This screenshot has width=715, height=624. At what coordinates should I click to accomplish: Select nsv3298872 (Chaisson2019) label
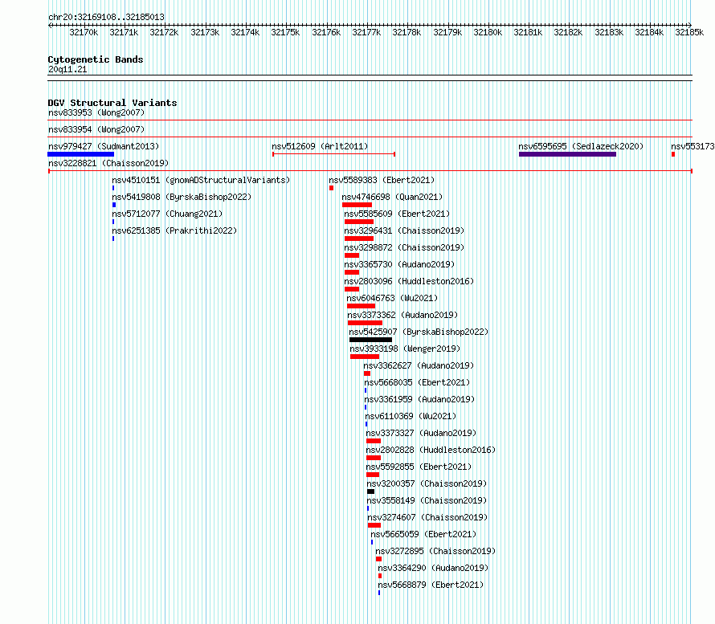404,247
